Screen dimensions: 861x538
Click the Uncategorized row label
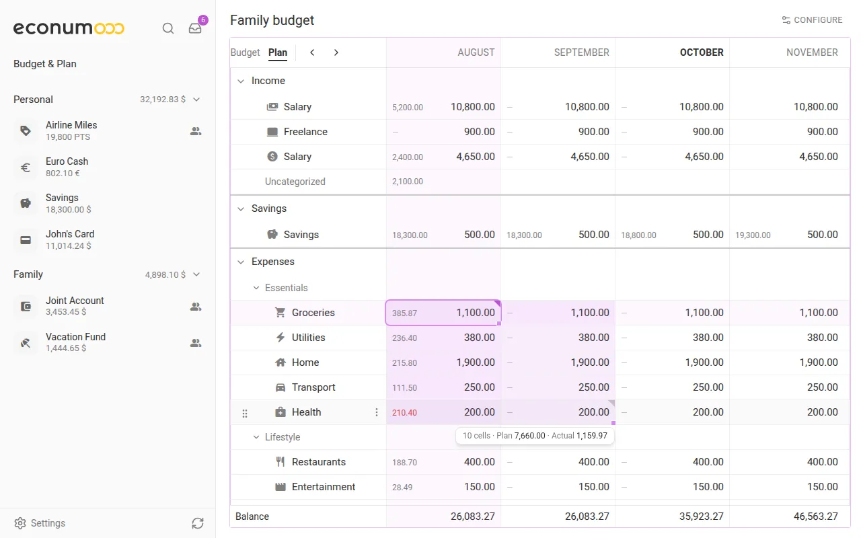(295, 182)
